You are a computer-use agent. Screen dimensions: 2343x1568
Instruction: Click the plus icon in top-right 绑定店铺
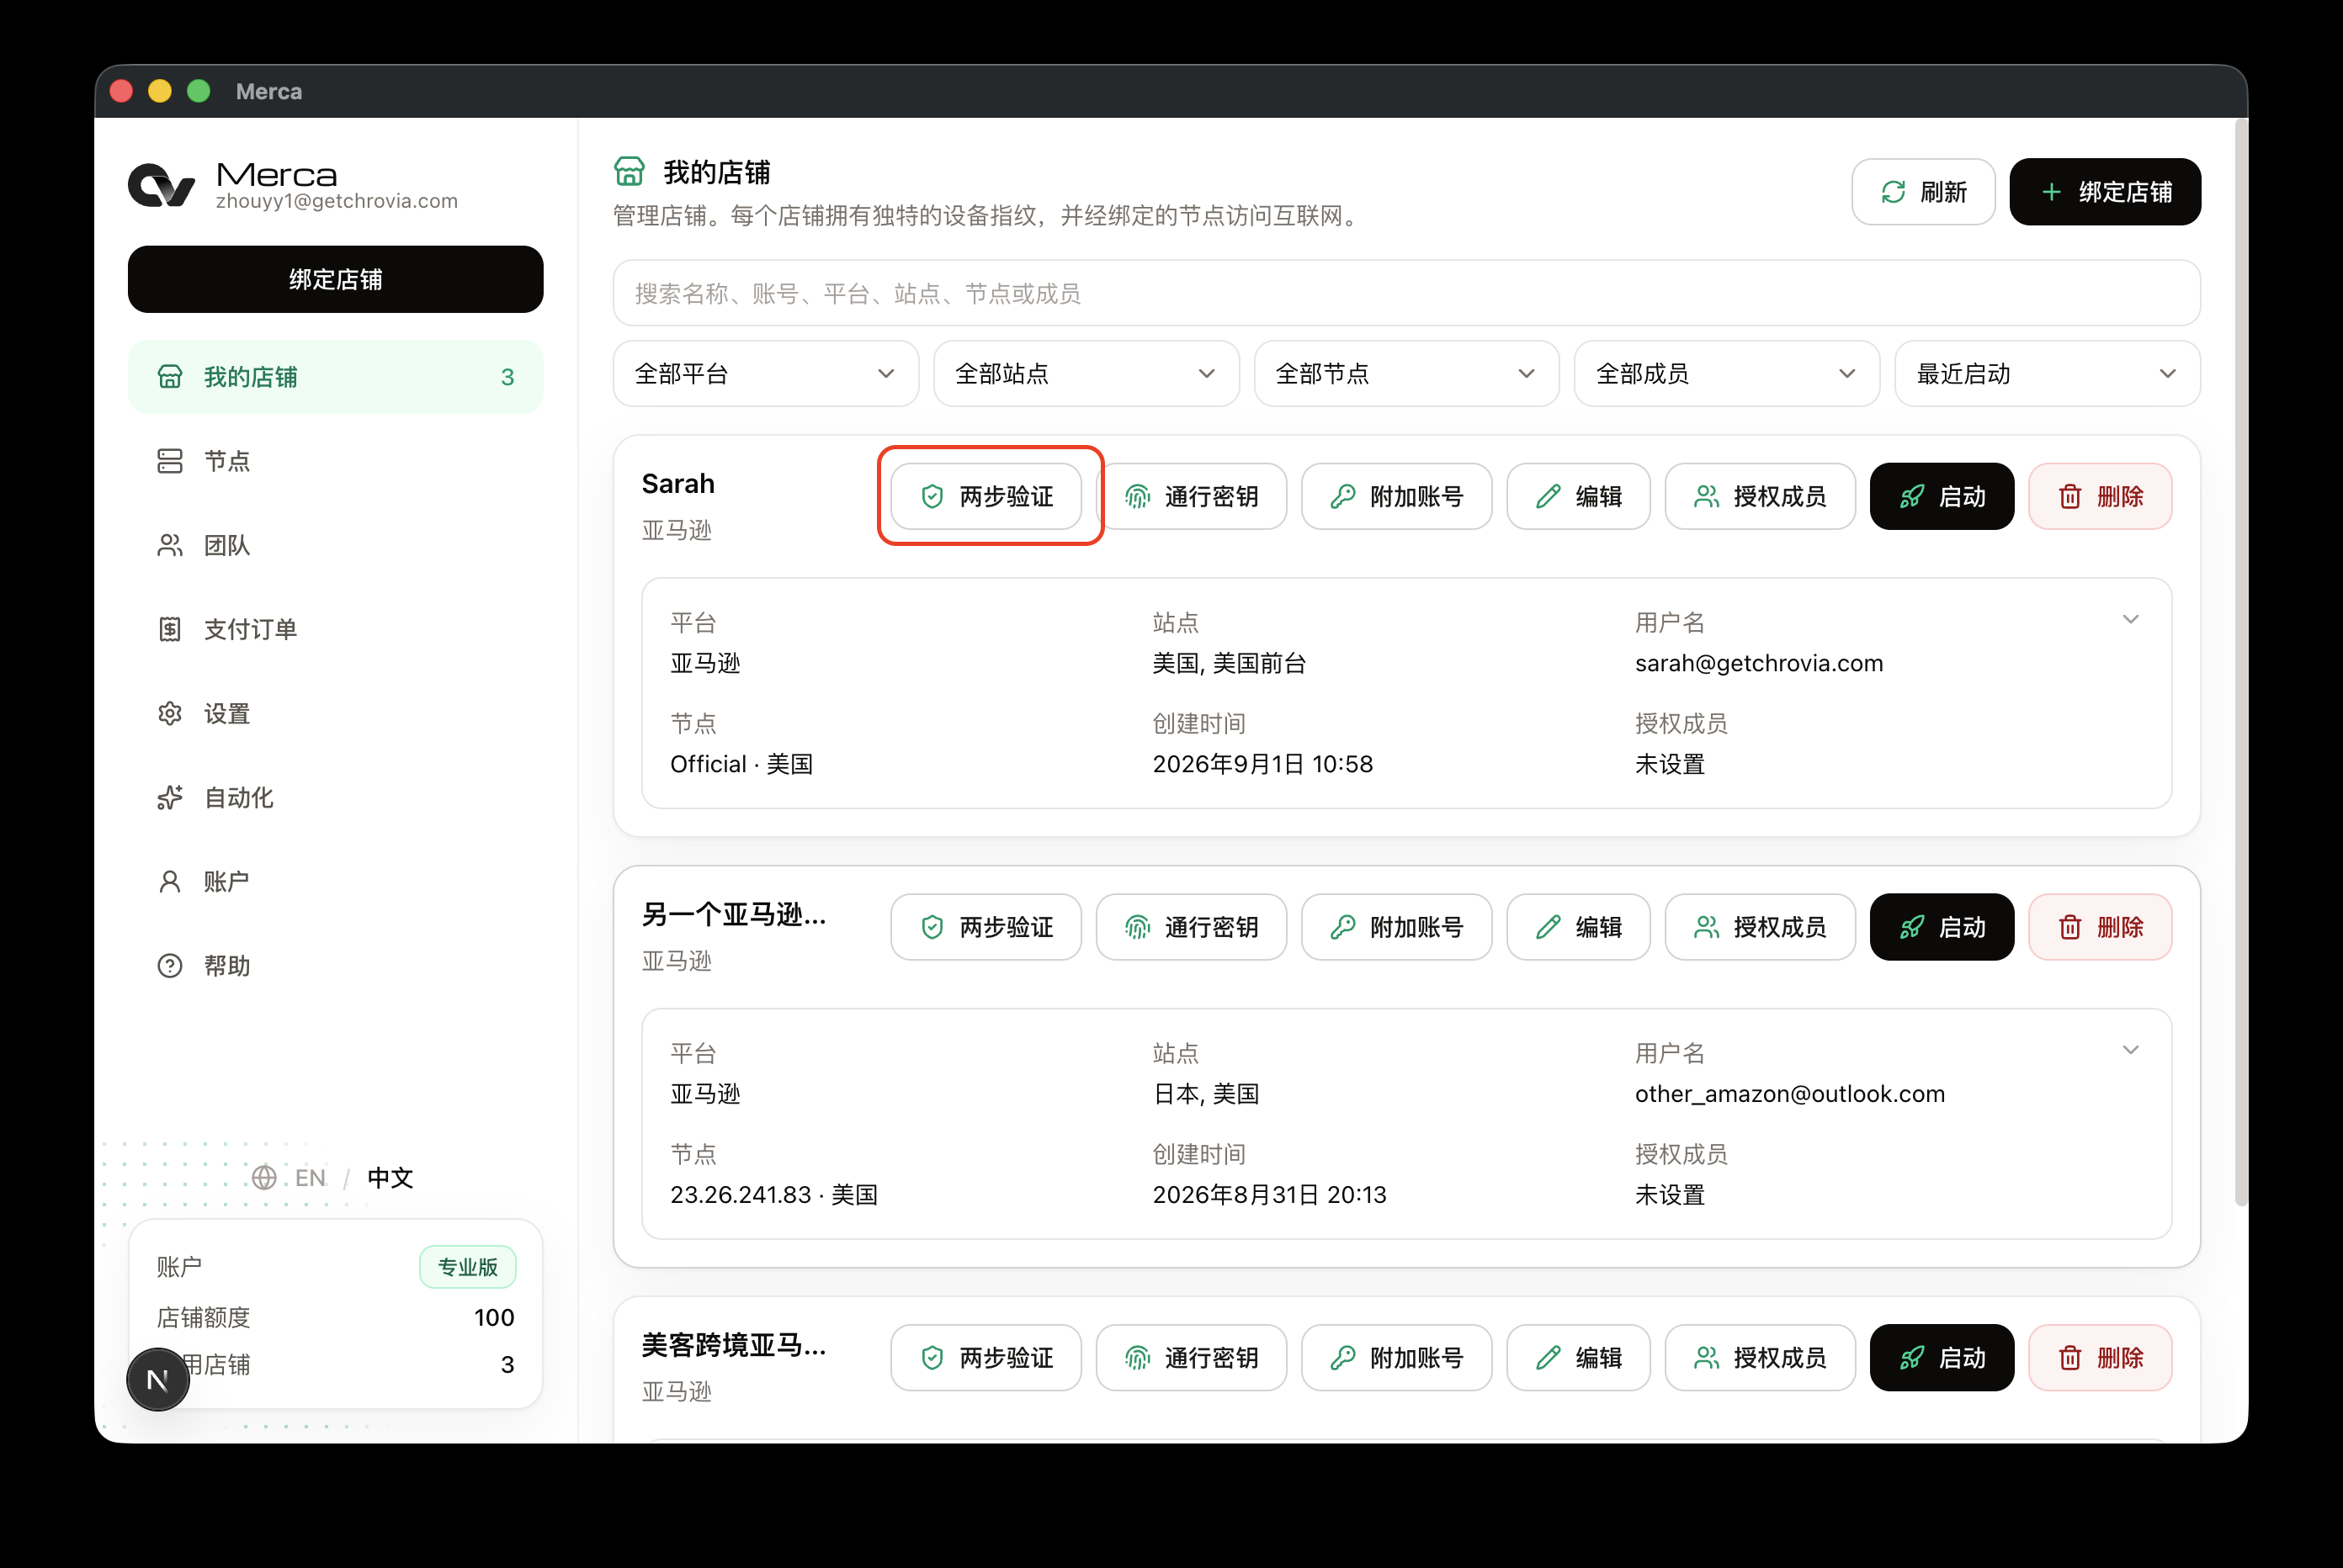[x=2051, y=191]
